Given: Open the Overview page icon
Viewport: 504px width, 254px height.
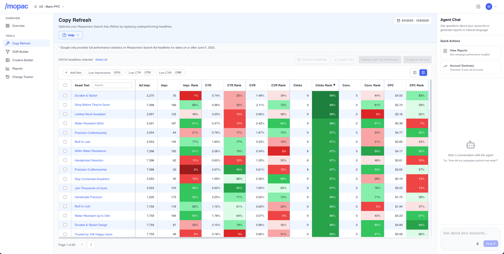Looking at the screenshot, I should click(8, 26).
